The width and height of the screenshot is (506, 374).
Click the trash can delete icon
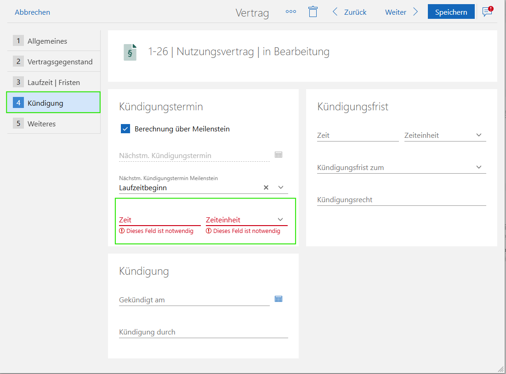[313, 12]
